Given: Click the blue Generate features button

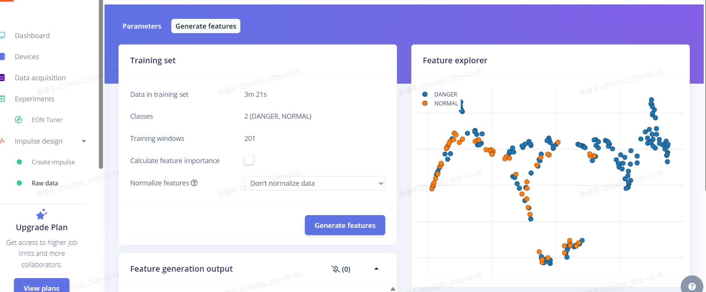Looking at the screenshot, I should pos(345,225).
